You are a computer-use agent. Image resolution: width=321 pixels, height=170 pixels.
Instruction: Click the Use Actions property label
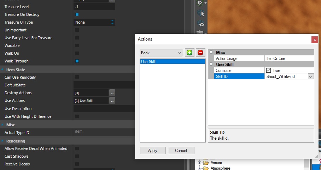coord(14,101)
